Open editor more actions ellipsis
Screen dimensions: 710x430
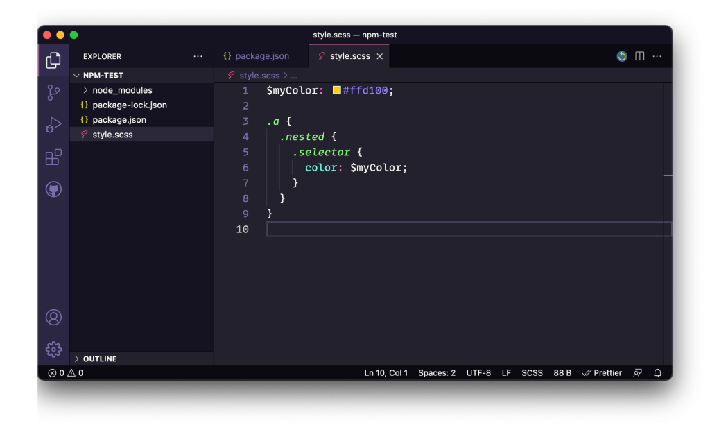[657, 56]
